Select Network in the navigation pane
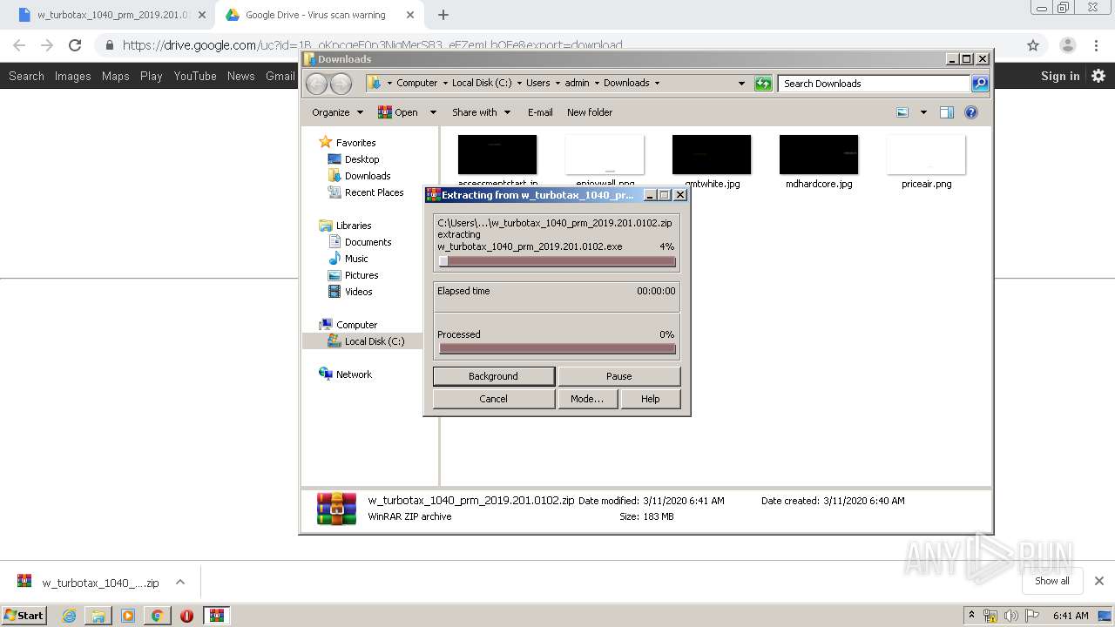Viewport: 1115px width, 627px height. [354, 374]
